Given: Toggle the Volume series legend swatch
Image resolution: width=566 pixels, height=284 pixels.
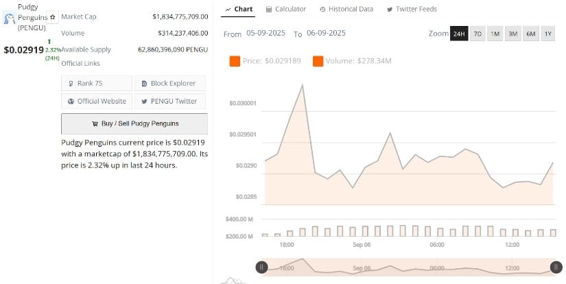Looking at the screenshot, I should 318,61.
